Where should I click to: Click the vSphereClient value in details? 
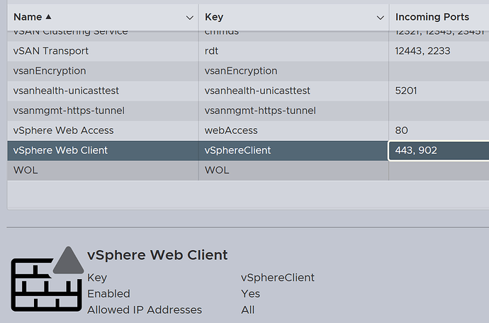tap(278, 278)
